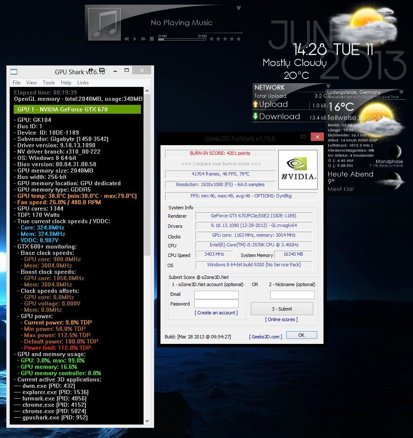Click the Renderer GeForce GTX 670 field
This screenshot has height=438, width=413.
(x=254, y=216)
